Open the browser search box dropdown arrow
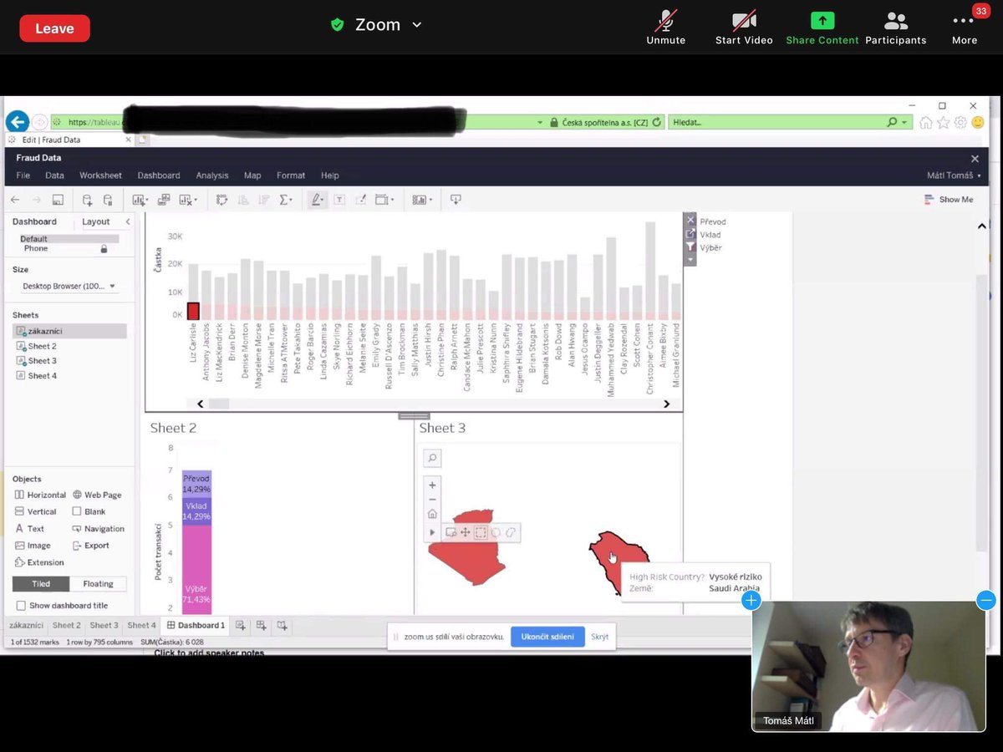 point(905,123)
